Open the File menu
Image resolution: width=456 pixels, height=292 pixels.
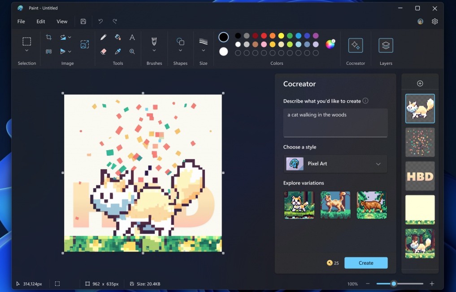(x=21, y=21)
